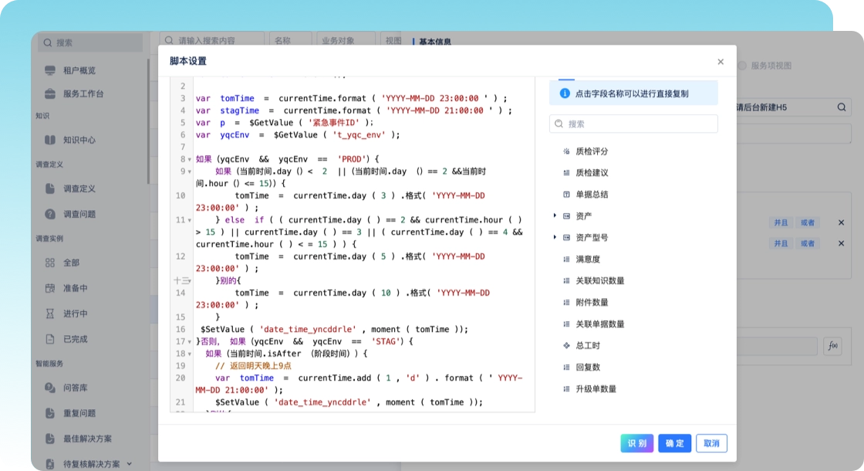
Task: Click the f(x) formula button
Action: click(x=832, y=346)
